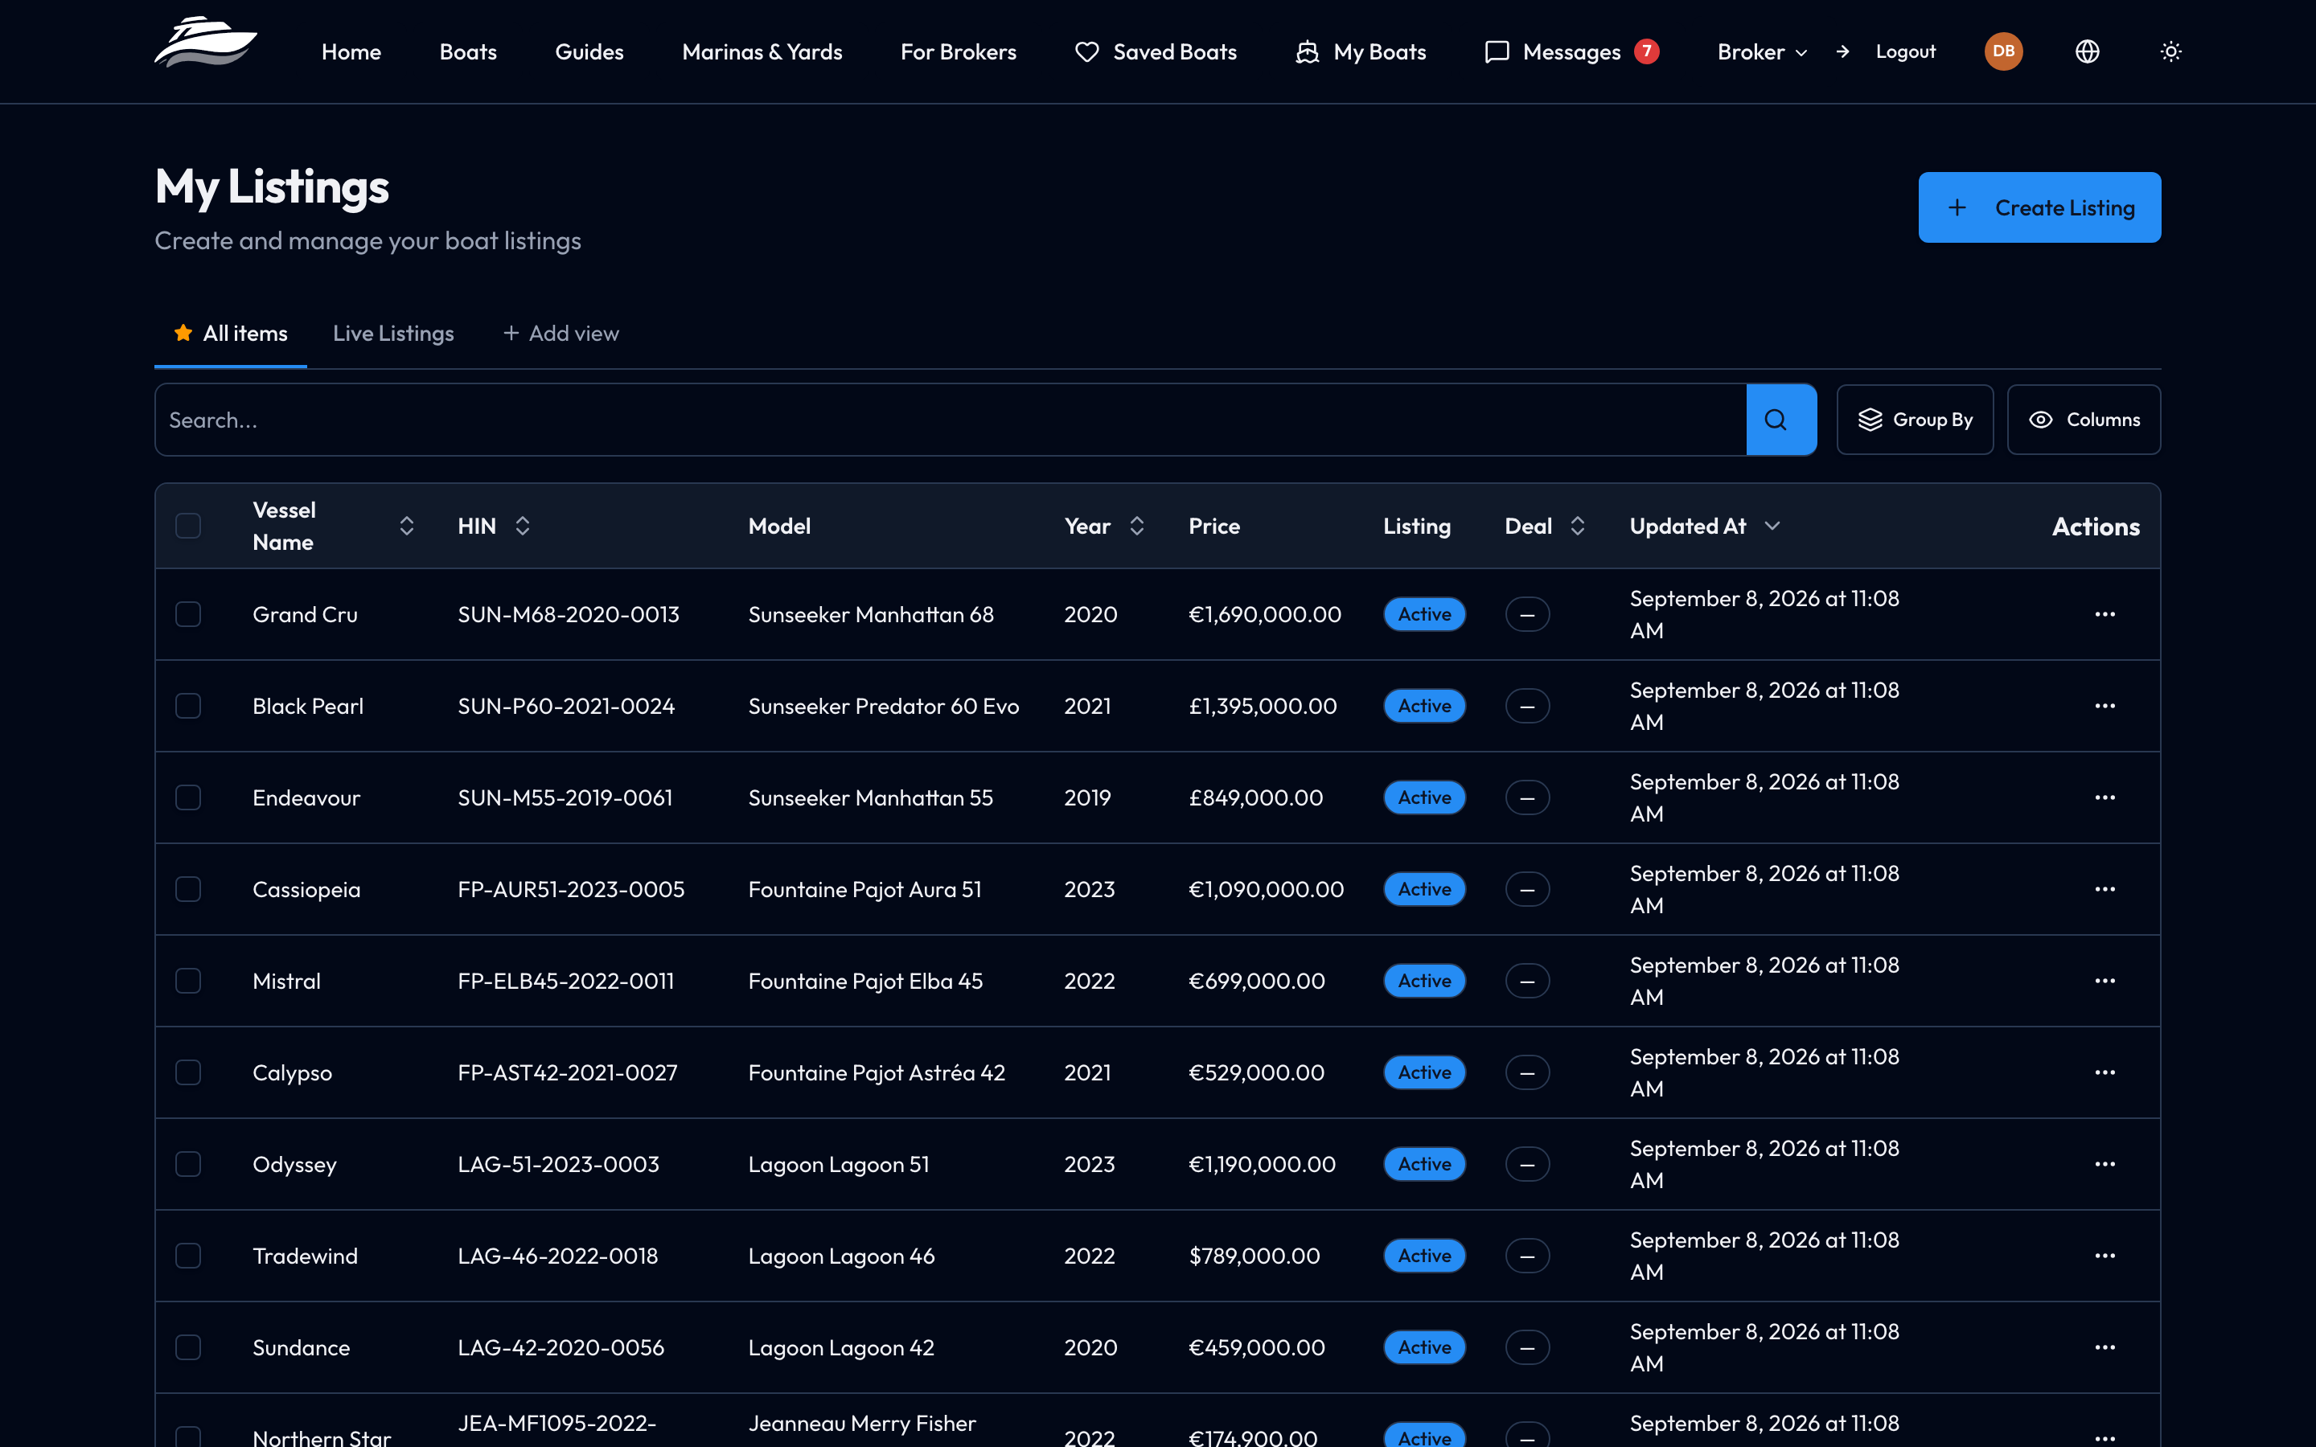Screen dimensions: 2316x1447
Task: Click the Active badge for Mistral
Action: [x=1424, y=981]
